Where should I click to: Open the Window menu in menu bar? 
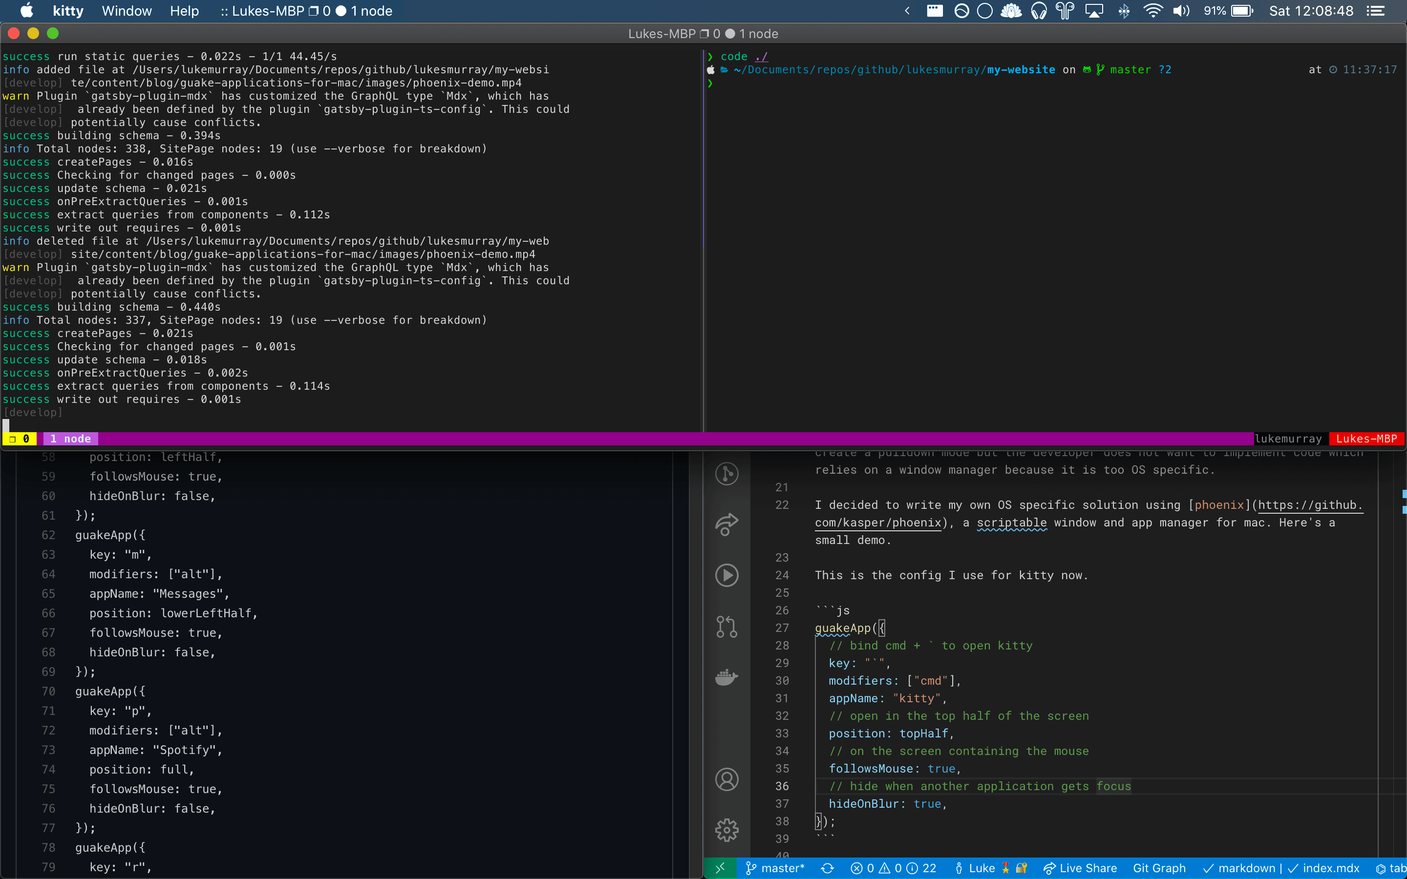127,11
